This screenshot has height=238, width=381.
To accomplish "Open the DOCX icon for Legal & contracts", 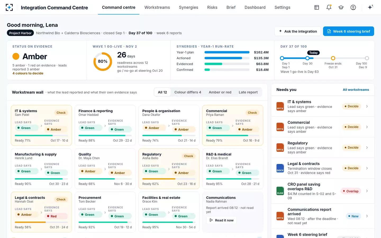I will (280, 168).
